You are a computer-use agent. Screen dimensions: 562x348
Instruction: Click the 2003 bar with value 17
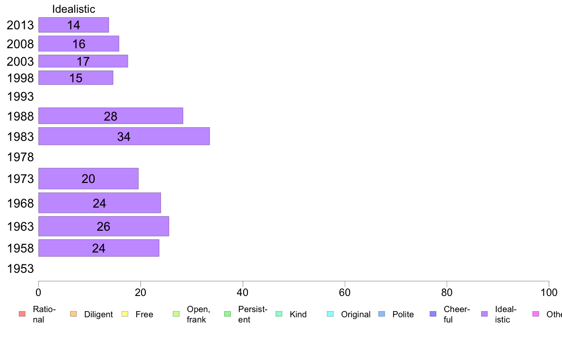[x=83, y=61]
